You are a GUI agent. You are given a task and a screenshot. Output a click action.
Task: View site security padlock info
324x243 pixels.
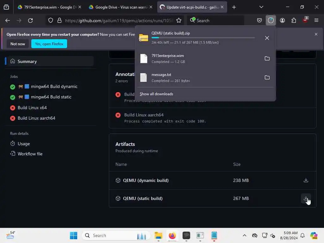pyautogui.click(x=59, y=21)
